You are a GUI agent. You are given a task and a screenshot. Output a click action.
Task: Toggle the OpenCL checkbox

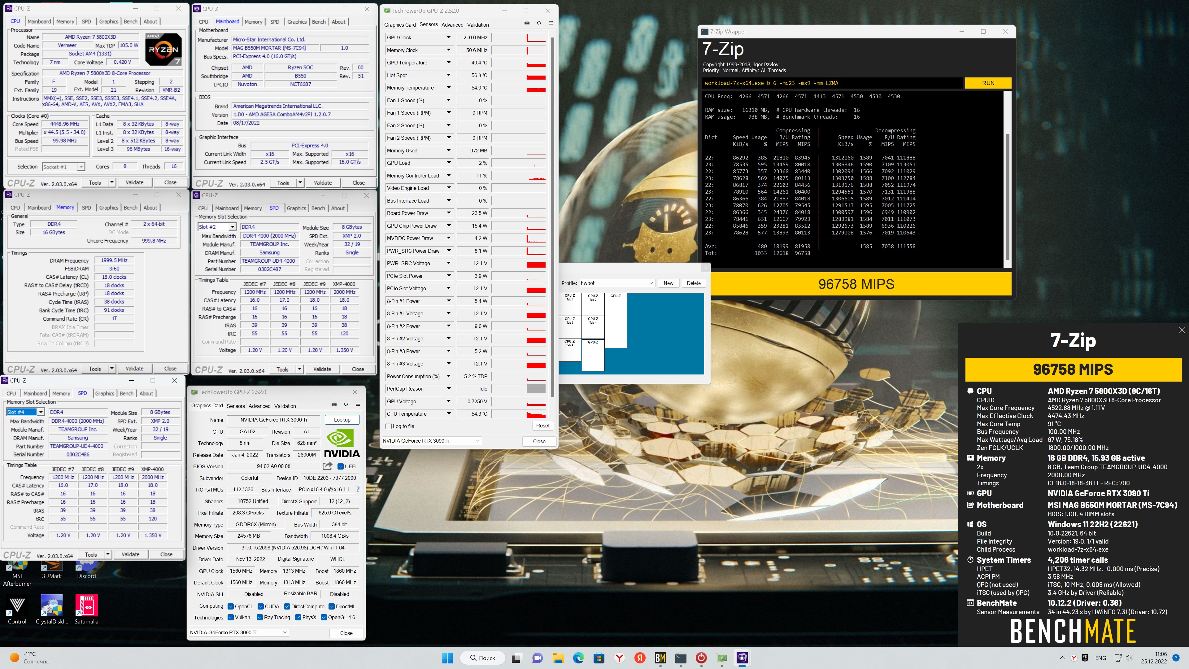tap(231, 606)
